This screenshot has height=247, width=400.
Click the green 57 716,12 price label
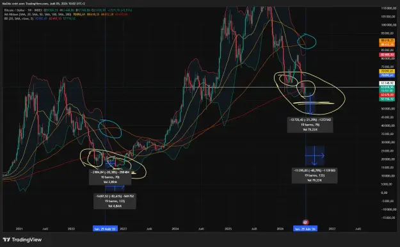point(387,99)
